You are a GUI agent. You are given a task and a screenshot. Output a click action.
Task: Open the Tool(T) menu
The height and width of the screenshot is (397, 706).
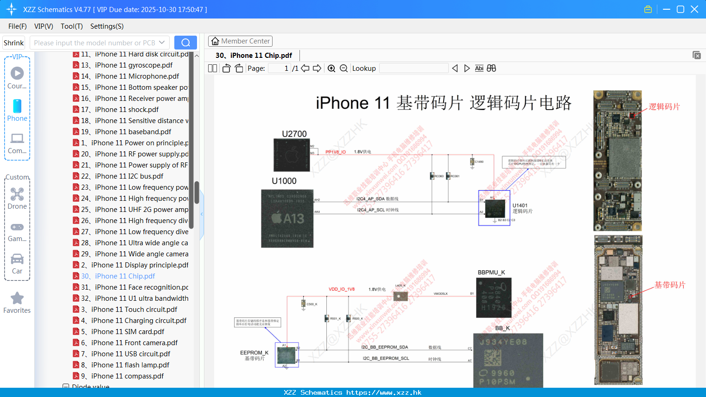point(72,26)
